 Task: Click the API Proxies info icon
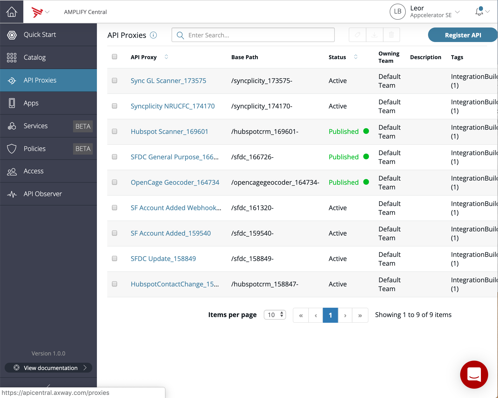click(x=153, y=35)
